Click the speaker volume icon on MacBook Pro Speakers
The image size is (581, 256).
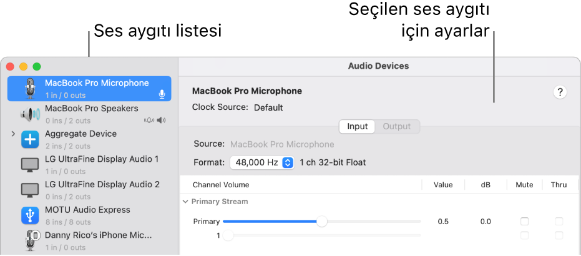[162, 121]
